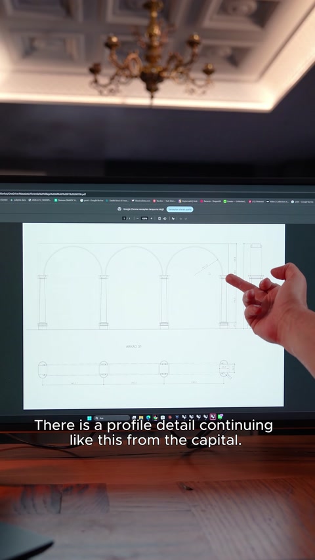Viewport: 315px width, 560px height.
Task: Select the PDF page number field
Action: click(x=124, y=218)
